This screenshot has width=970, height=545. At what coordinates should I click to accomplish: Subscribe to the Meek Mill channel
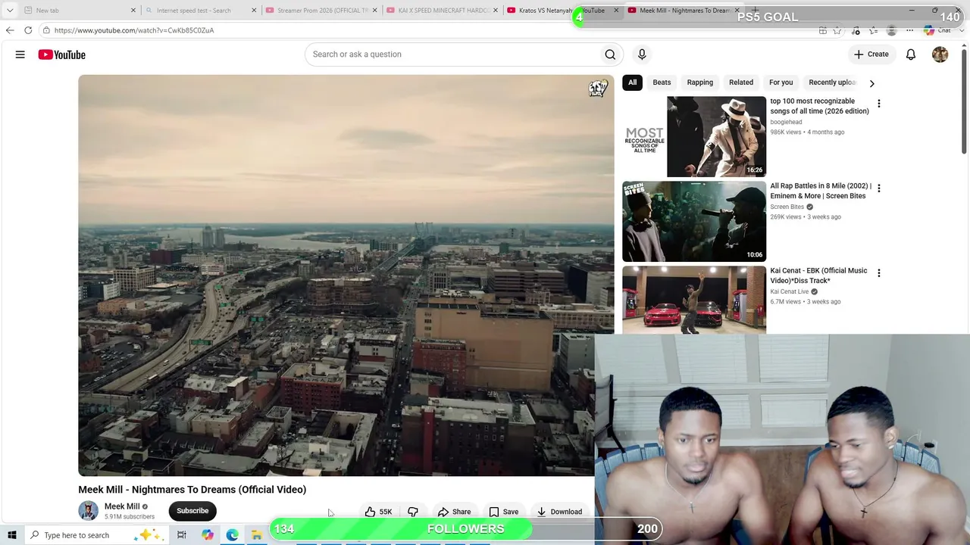coord(192,511)
